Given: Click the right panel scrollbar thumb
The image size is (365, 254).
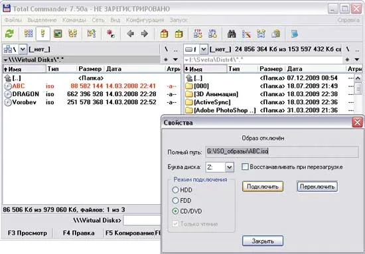Looking at the screenshot, I should click(x=358, y=88).
